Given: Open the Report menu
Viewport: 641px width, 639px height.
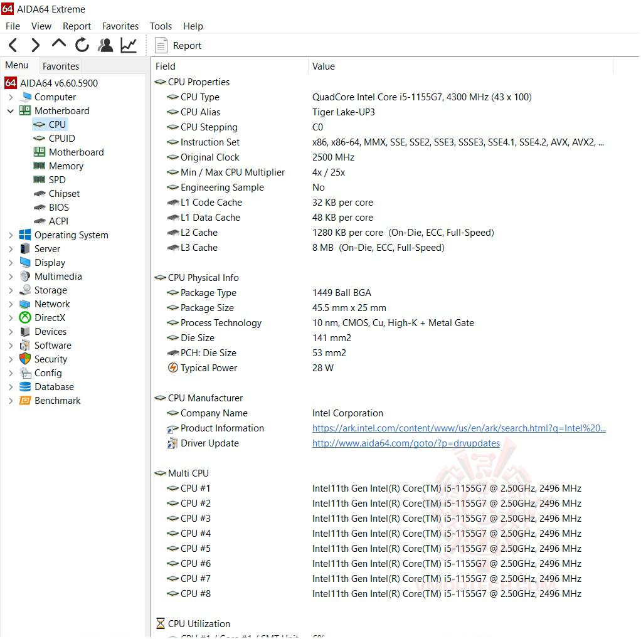Looking at the screenshot, I should pos(77,26).
